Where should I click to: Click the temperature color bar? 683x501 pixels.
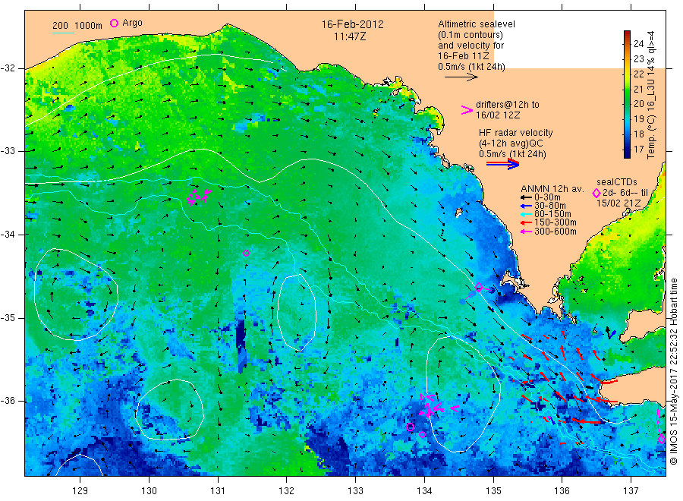coord(628,94)
